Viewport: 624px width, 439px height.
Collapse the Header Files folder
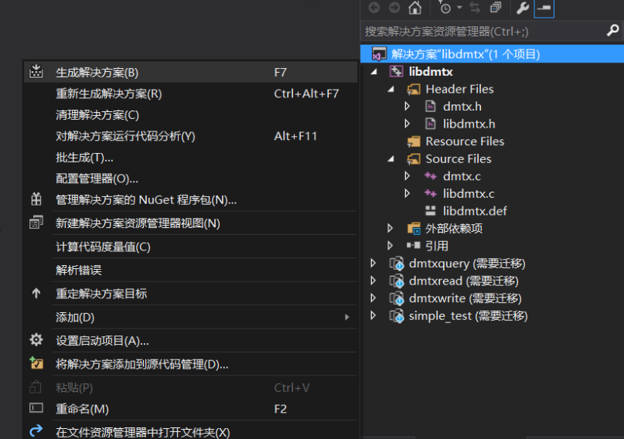point(392,90)
